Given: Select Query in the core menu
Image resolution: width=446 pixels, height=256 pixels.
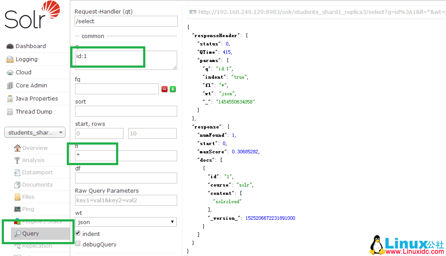Looking at the screenshot, I should tap(31, 234).
